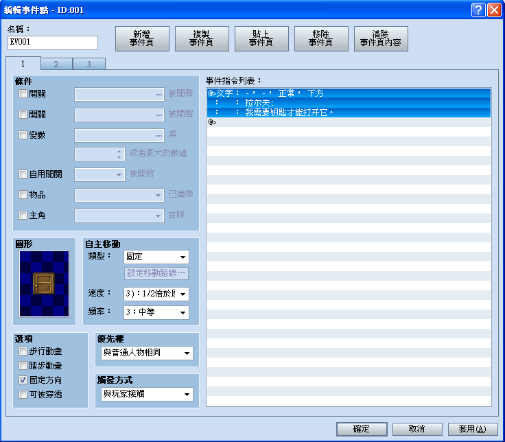This screenshot has width=505, height=442.
Task: Click the first 開關 switch selector field
Action: point(119,95)
